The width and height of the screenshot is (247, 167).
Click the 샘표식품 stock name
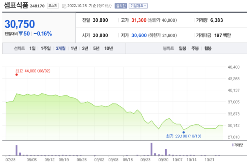point(16,6)
